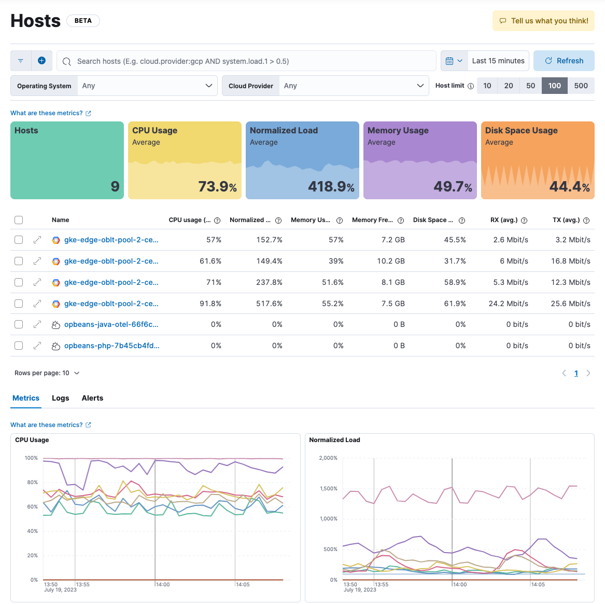
Task: Follow the What are these metrics link
Action: click(x=47, y=113)
